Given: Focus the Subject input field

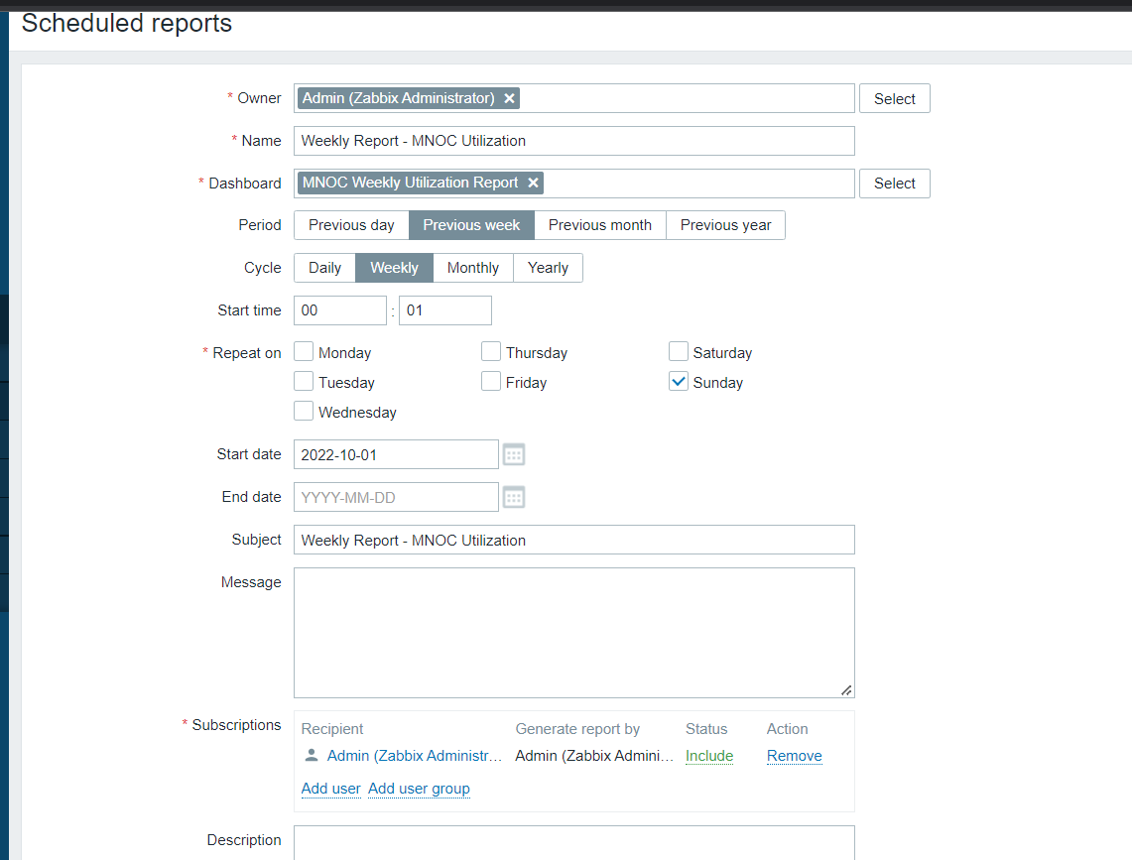Looking at the screenshot, I should 574,541.
